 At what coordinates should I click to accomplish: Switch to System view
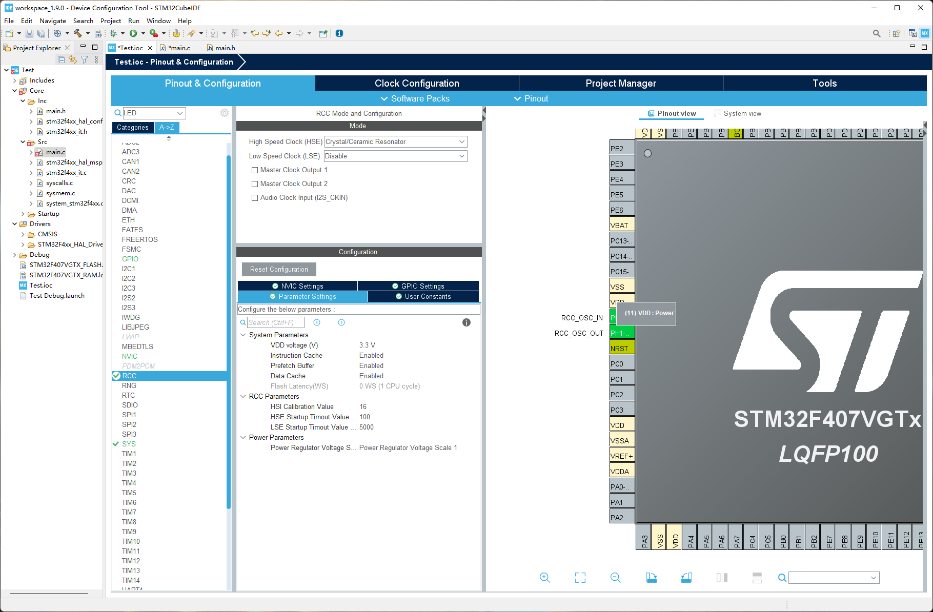tap(738, 113)
